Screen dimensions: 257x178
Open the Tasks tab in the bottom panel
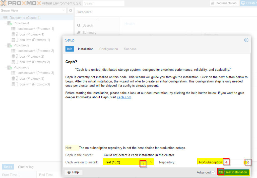click(8, 167)
